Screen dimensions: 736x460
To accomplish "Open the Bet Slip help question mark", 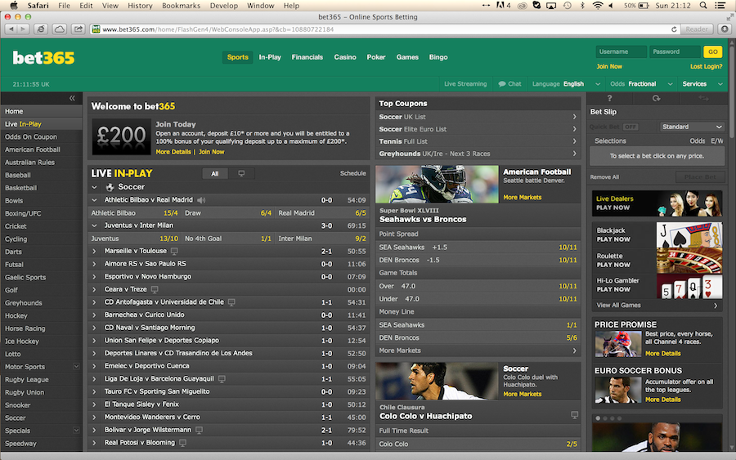I will point(609,98).
